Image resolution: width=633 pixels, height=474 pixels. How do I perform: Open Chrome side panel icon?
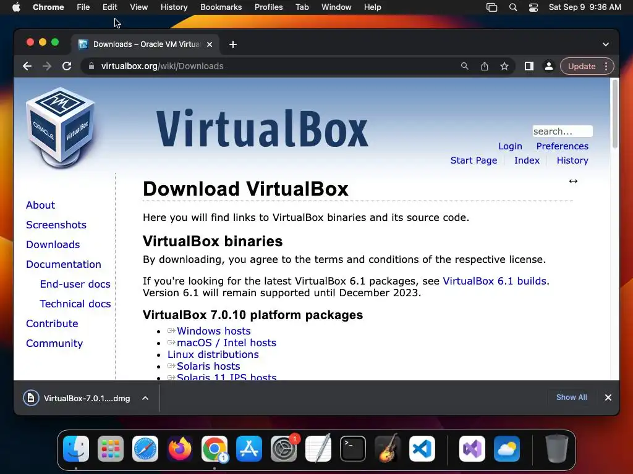529,66
